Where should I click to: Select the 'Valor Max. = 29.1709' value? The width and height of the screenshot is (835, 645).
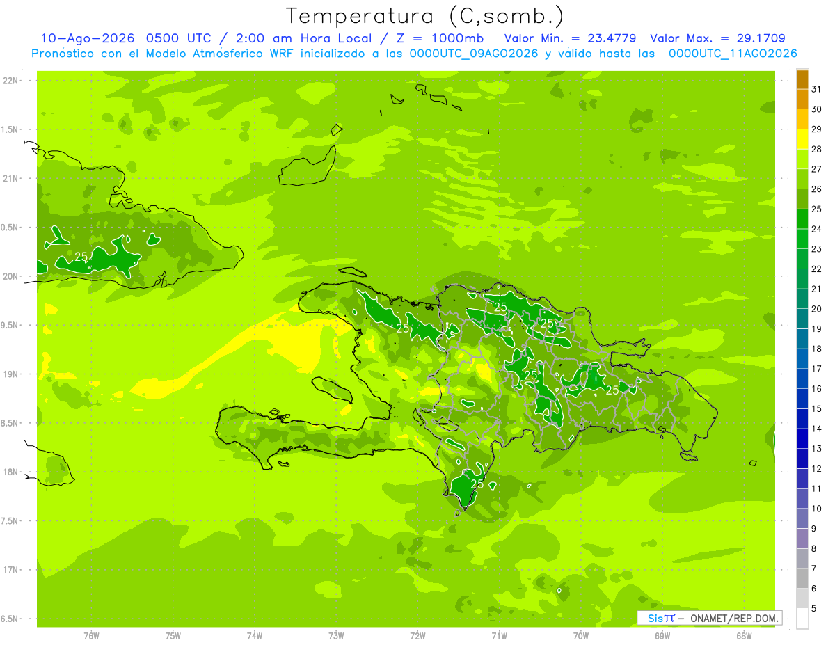(x=717, y=38)
